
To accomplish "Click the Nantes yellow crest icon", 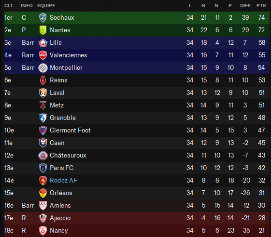I will click(x=43, y=30).
